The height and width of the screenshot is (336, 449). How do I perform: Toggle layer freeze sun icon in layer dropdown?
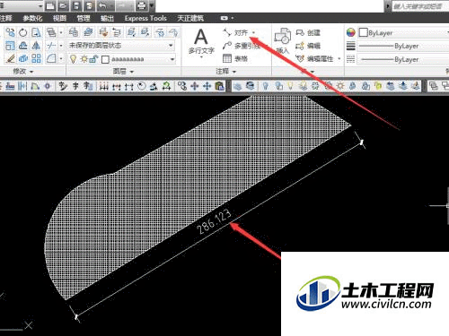click(84, 59)
